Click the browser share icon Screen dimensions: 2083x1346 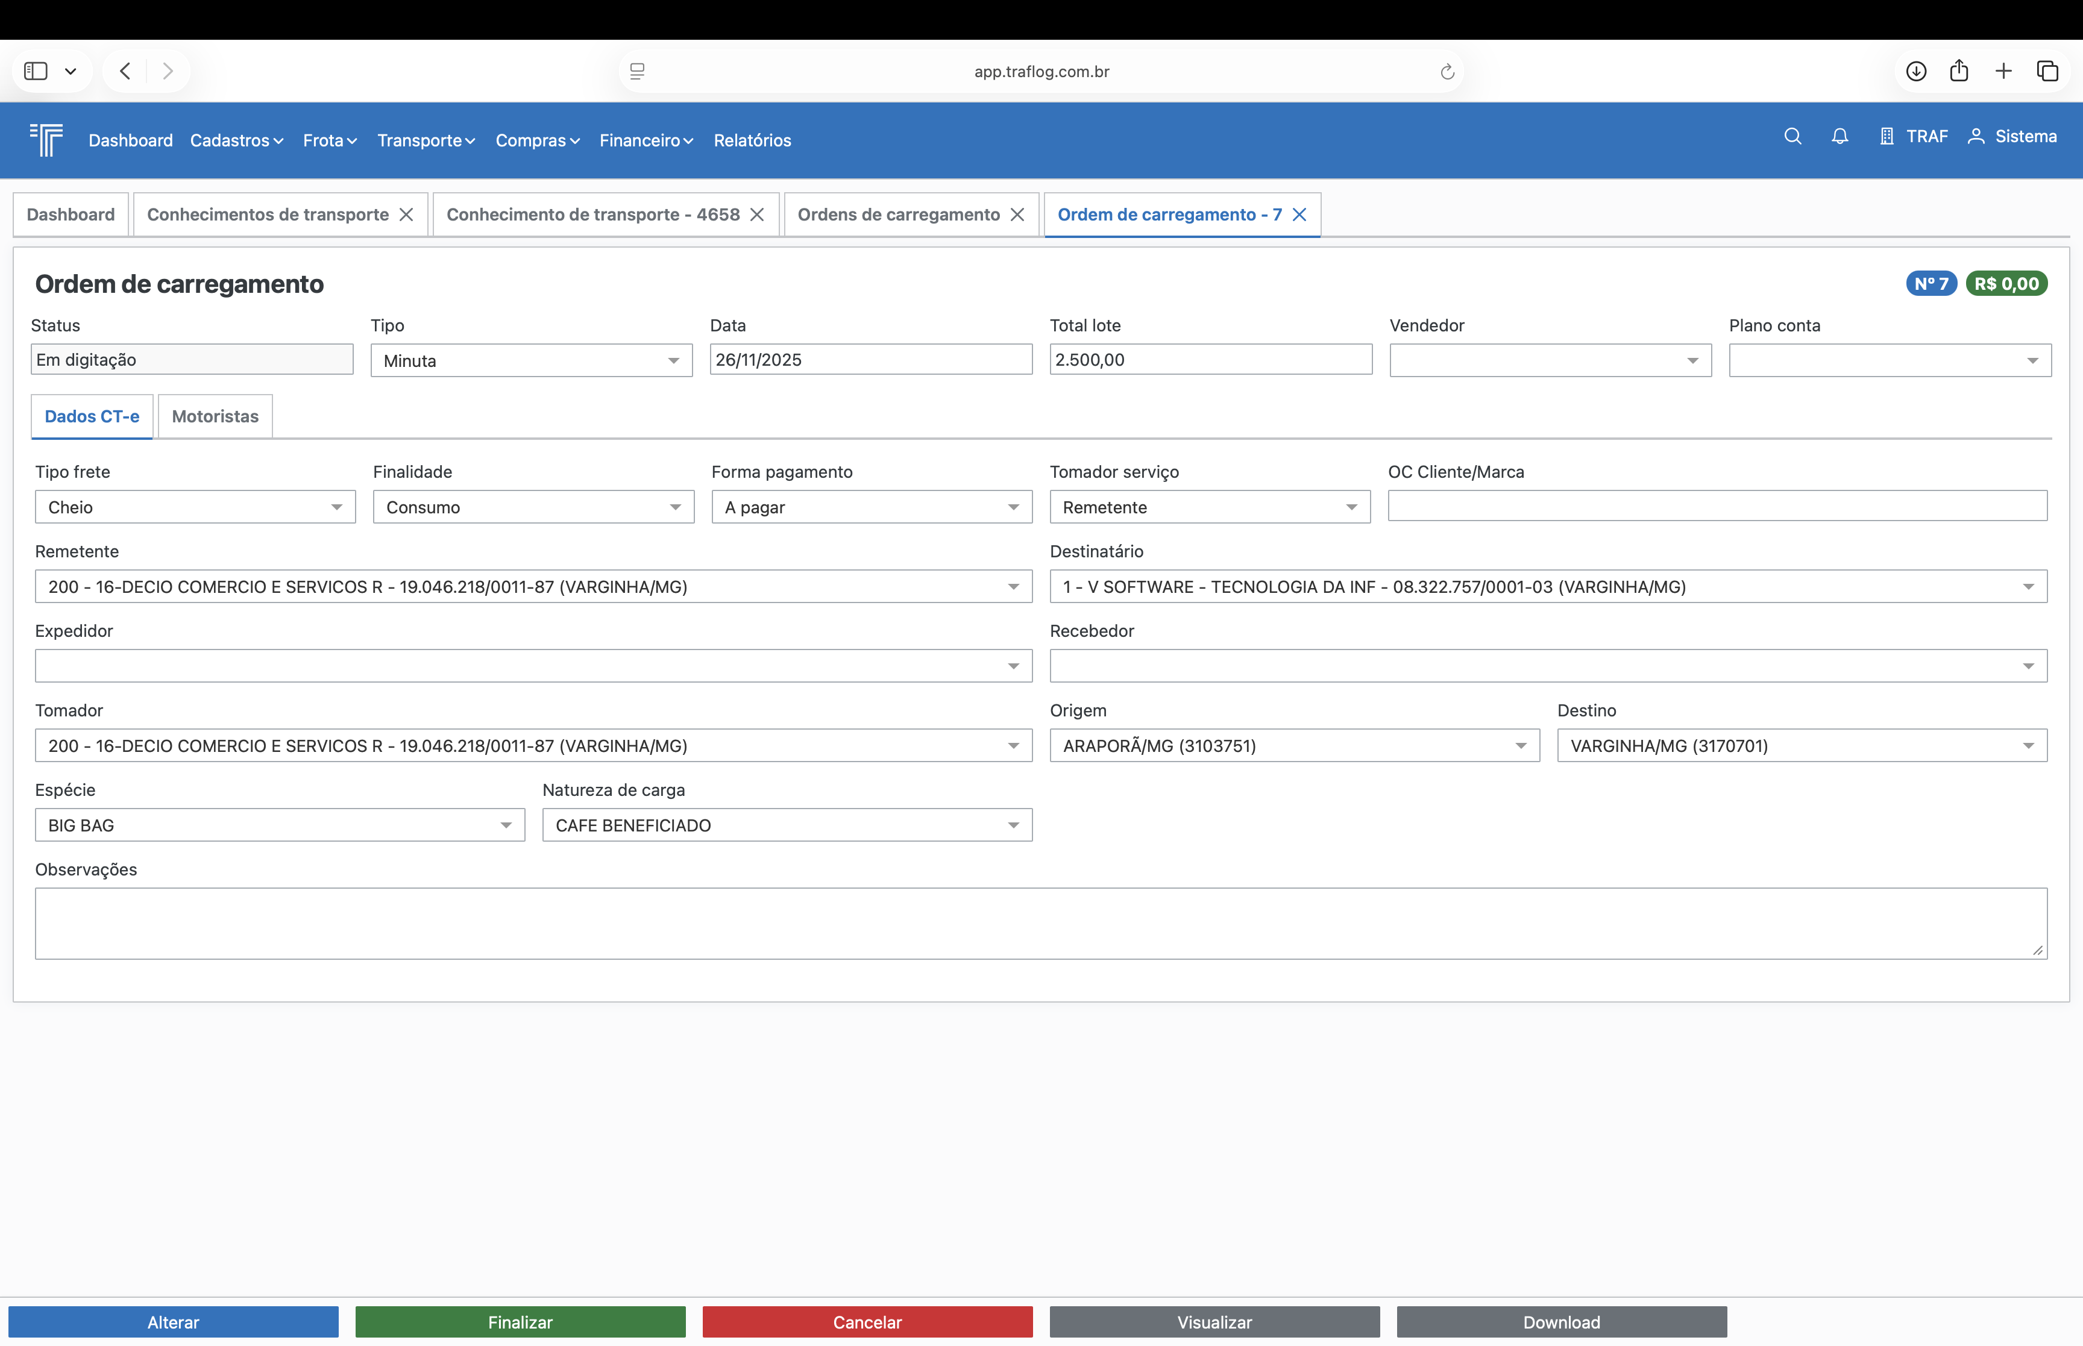(x=1959, y=71)
